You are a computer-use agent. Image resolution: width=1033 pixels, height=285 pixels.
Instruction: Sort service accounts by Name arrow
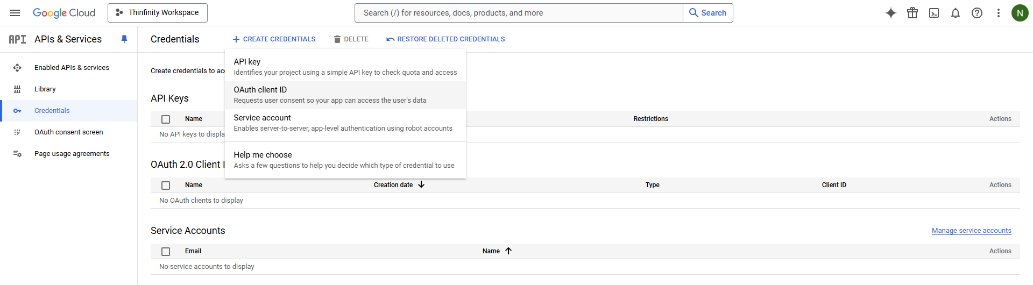(508, 251)
